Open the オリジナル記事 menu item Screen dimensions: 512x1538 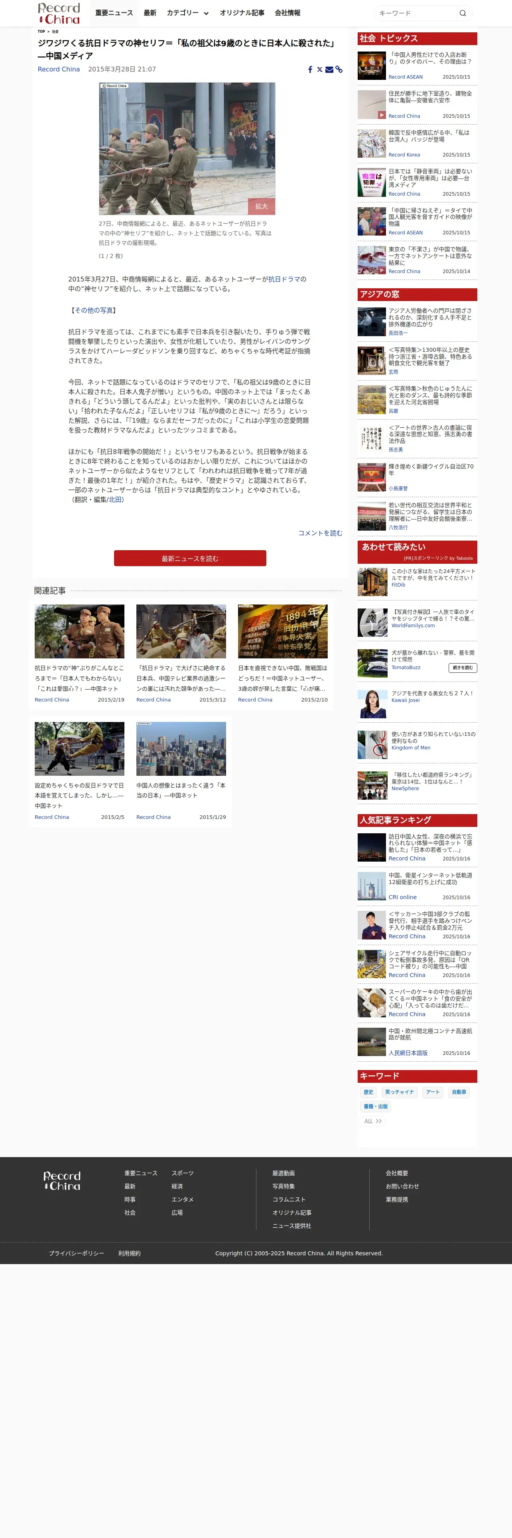click(242, 13)
